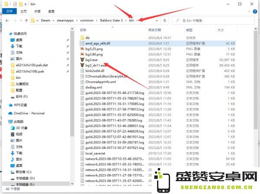Open the 音乐 folder under 此电脑
Screen dimensions: 260x194
pyautogui.click(x=19, y=159)
